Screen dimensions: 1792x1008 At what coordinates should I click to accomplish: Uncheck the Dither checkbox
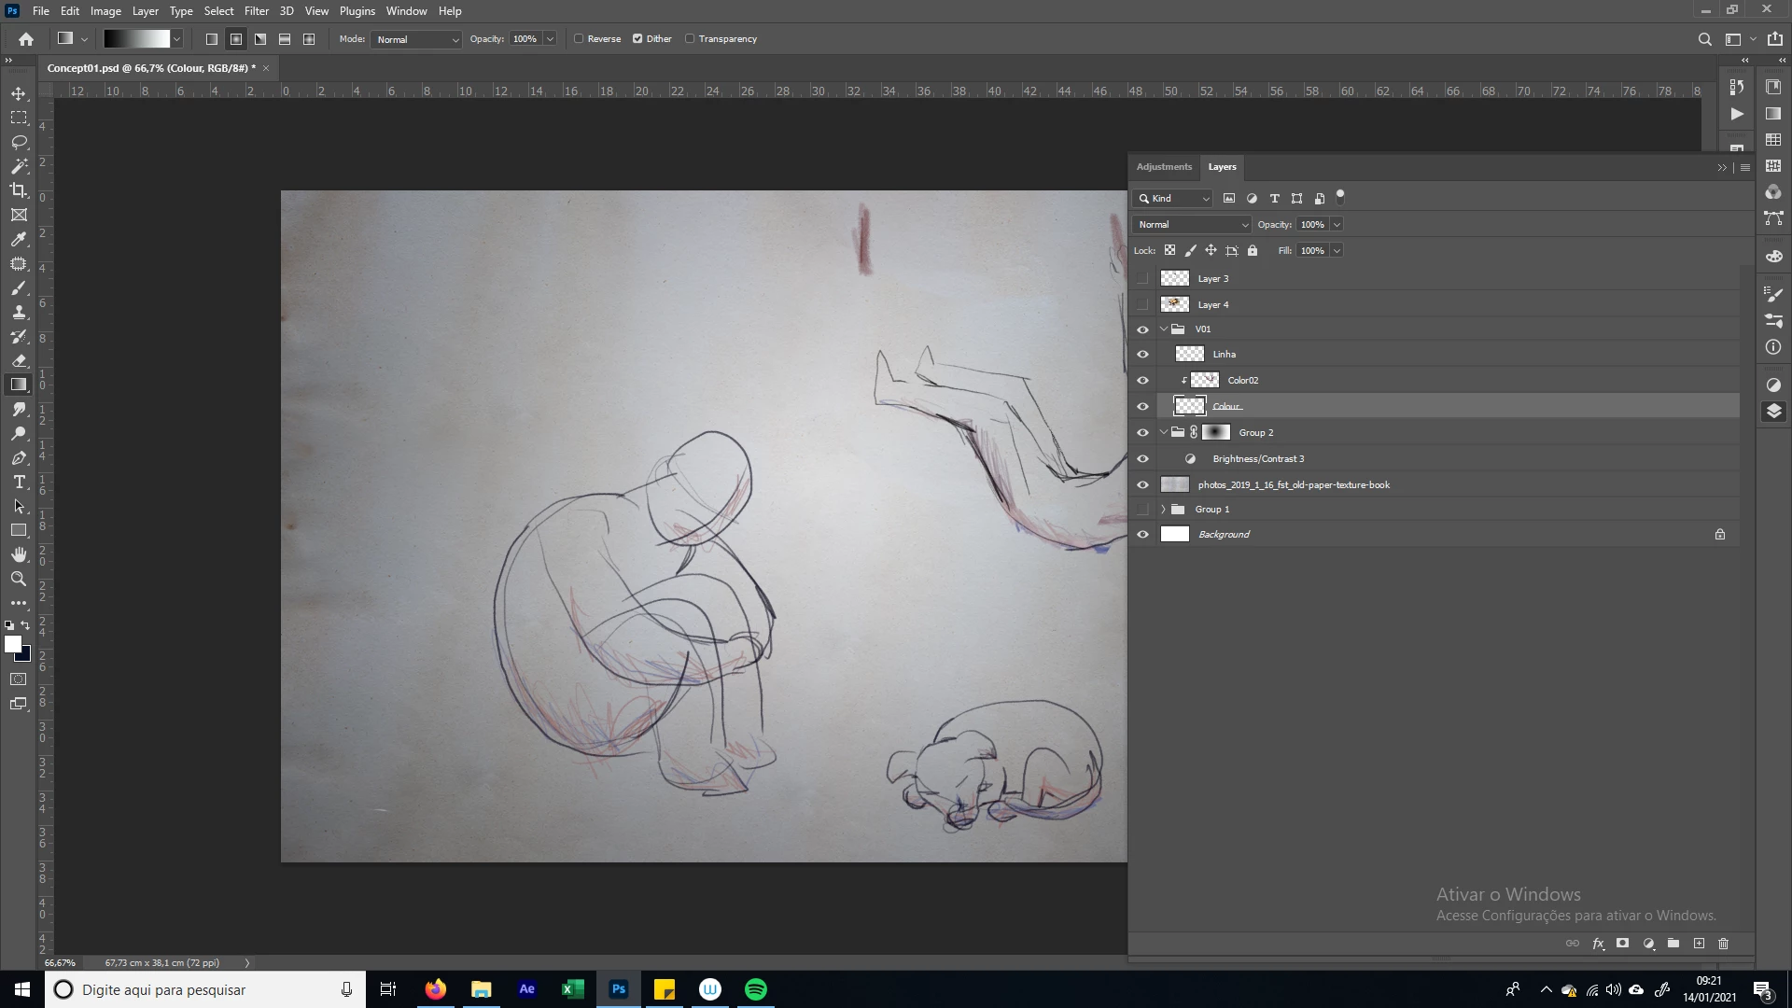coord(637,39)
